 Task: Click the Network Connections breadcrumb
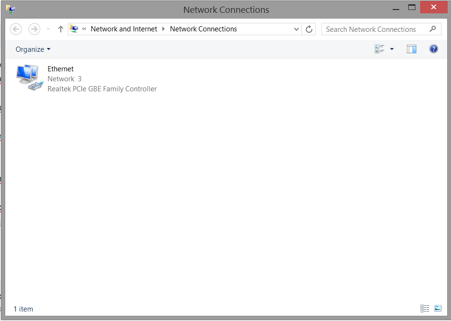coord(203,29)
